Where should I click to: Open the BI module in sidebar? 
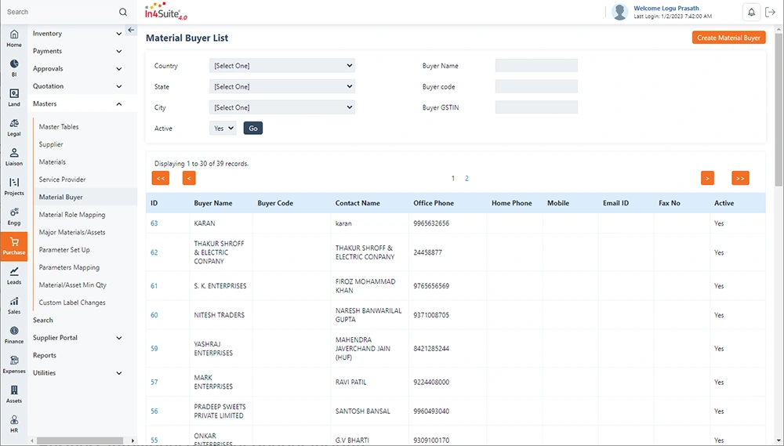(14, 67)
